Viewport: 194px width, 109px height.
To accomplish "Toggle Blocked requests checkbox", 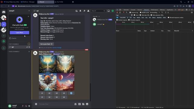I will [x=117, y=20].
